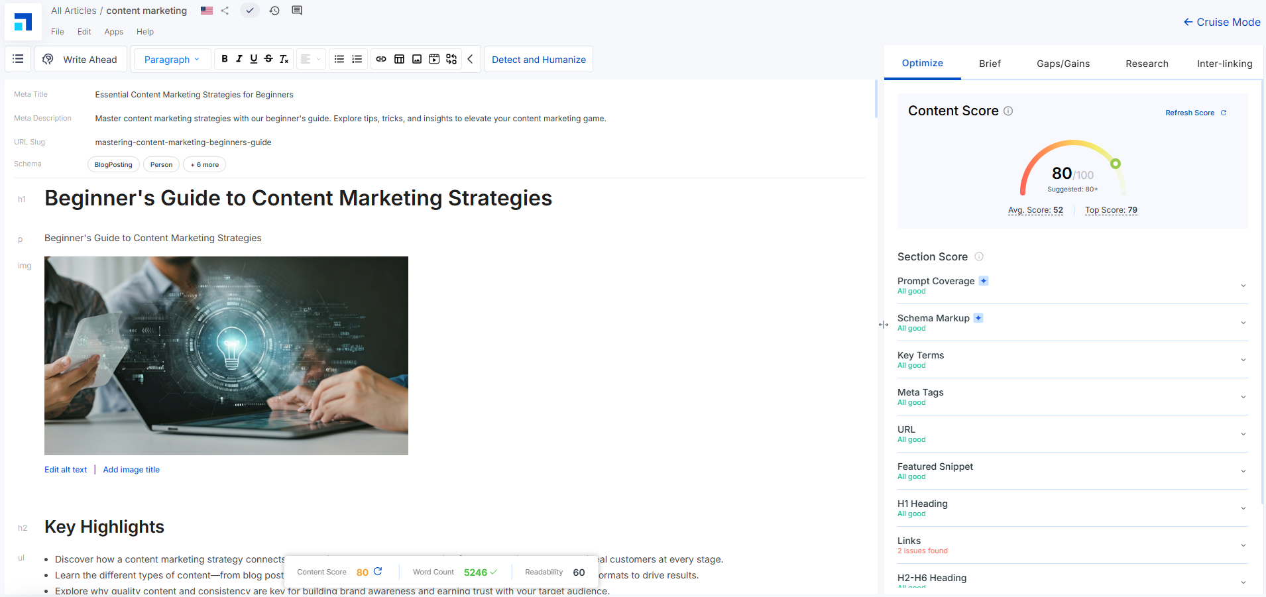Click the share icon beside the flag
This screenshot has width=1266, height=597.
tap(225, 11)
